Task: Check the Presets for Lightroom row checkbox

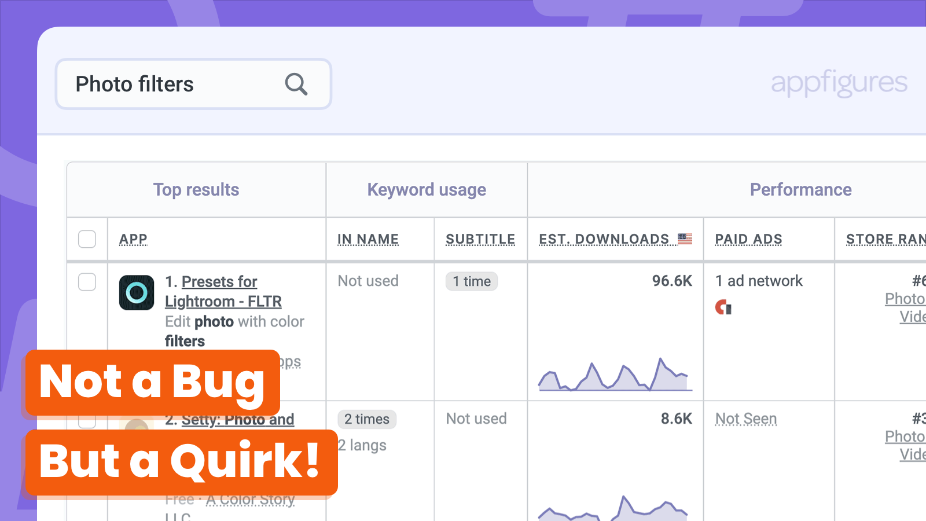Action: tap(87, 282)
